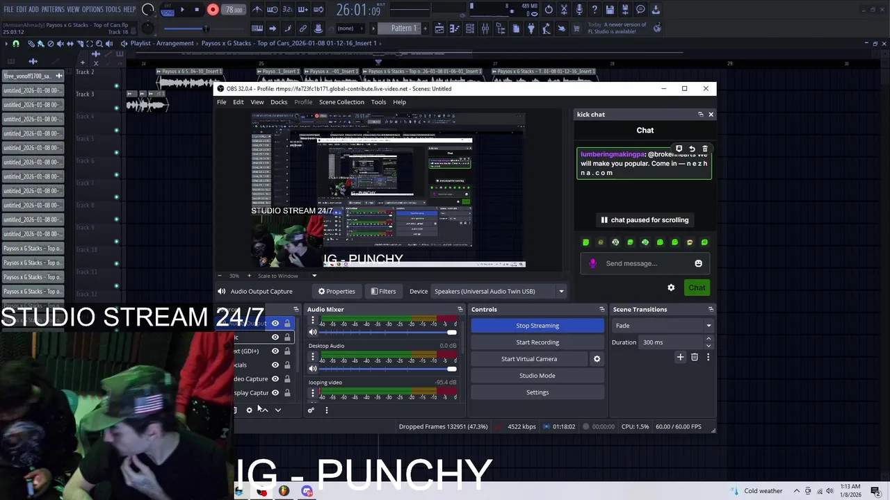
Task: Open source Properties button
Action: 337,292
